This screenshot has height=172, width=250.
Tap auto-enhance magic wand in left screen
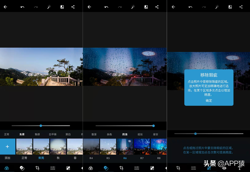click(49, 7)
